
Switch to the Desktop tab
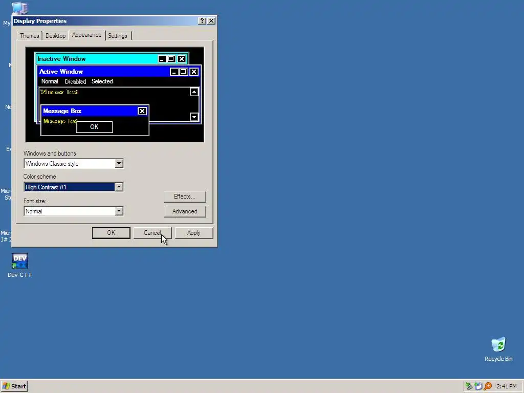[x=55, y=36]
